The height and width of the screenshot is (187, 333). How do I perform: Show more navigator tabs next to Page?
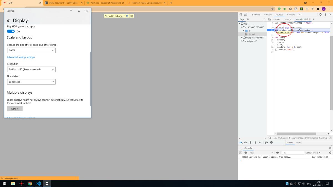(248, 19)
